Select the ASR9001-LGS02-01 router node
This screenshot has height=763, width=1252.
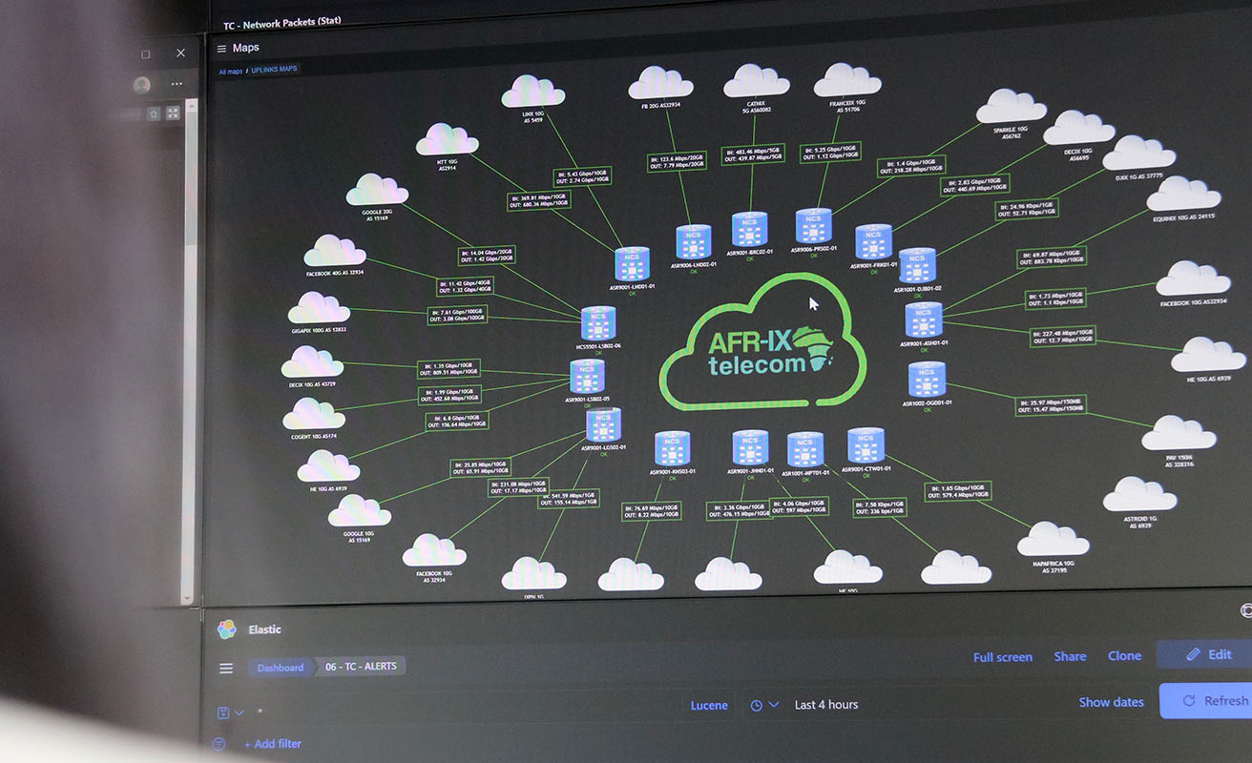point(603,425)
